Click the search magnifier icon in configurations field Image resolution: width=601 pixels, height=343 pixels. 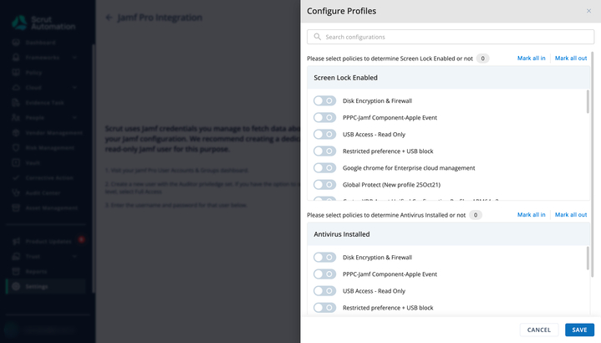coord(317,37)
